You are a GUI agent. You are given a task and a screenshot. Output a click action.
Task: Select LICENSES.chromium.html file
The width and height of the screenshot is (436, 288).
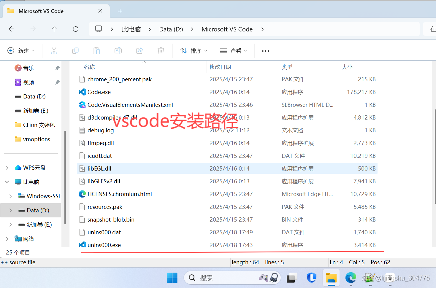coord(227,194)
